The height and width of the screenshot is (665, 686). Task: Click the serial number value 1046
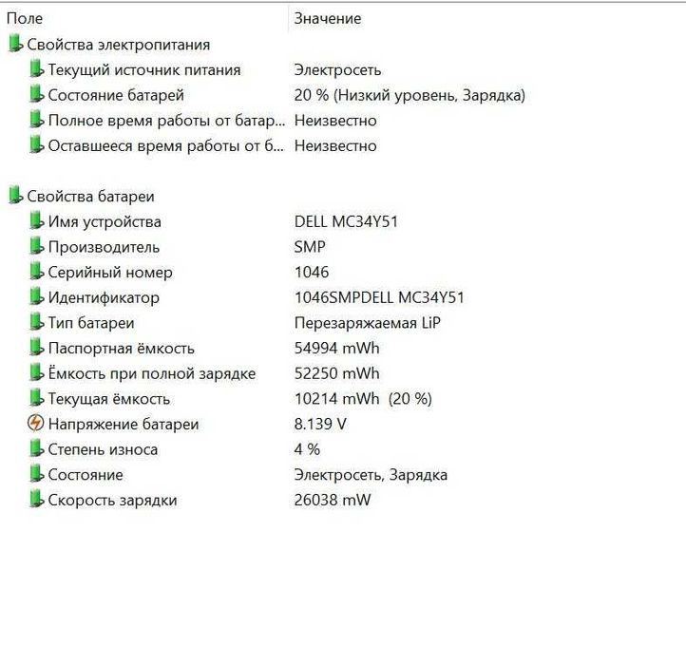pyautogui.click(x=312, y=273)
